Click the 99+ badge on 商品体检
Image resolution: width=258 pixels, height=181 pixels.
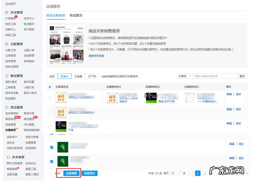(x=18, y=117)
